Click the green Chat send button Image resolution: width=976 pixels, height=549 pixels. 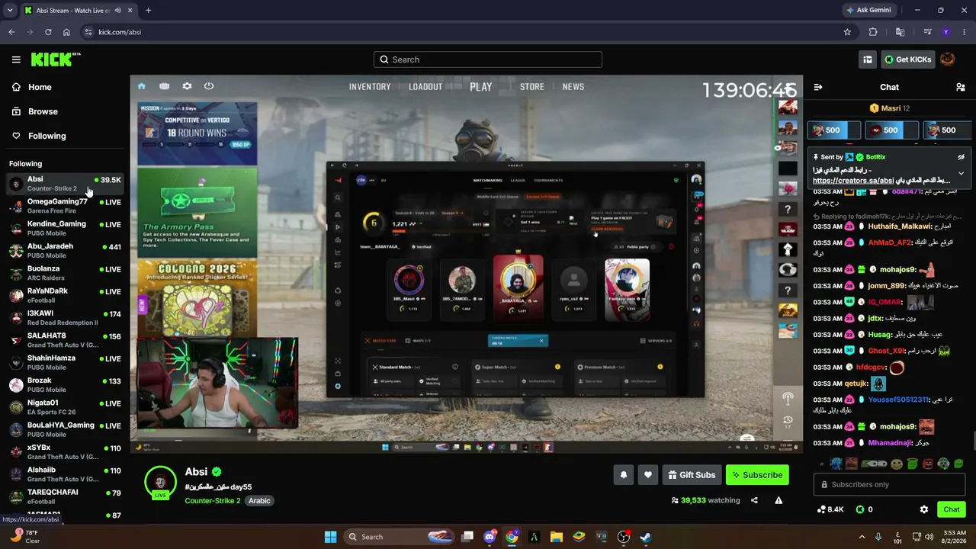pos(952,509)
